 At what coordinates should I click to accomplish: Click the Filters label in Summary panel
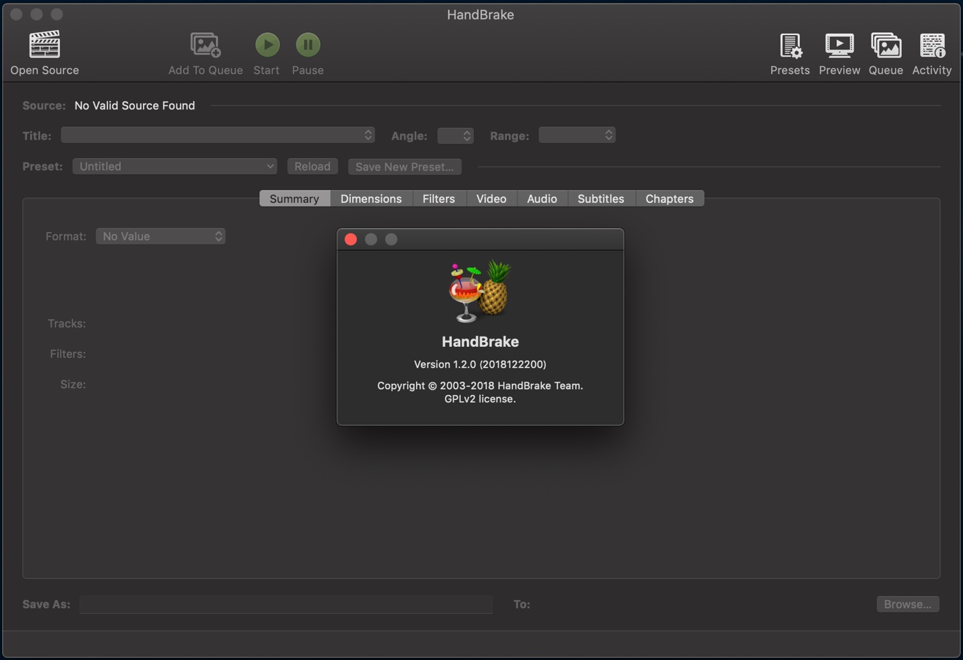tap(68, 354)
